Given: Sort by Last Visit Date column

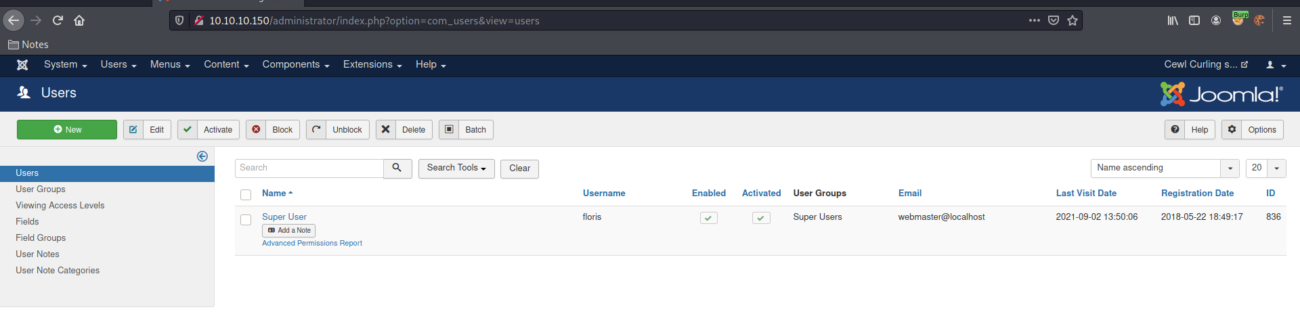Looking at the screenshot, I should [1086, 193].
